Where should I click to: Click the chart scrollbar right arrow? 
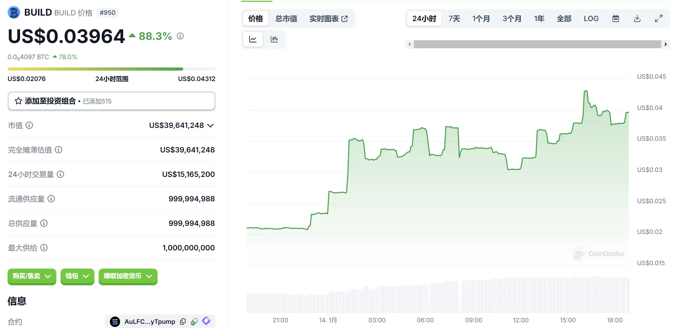coord(666,44)
